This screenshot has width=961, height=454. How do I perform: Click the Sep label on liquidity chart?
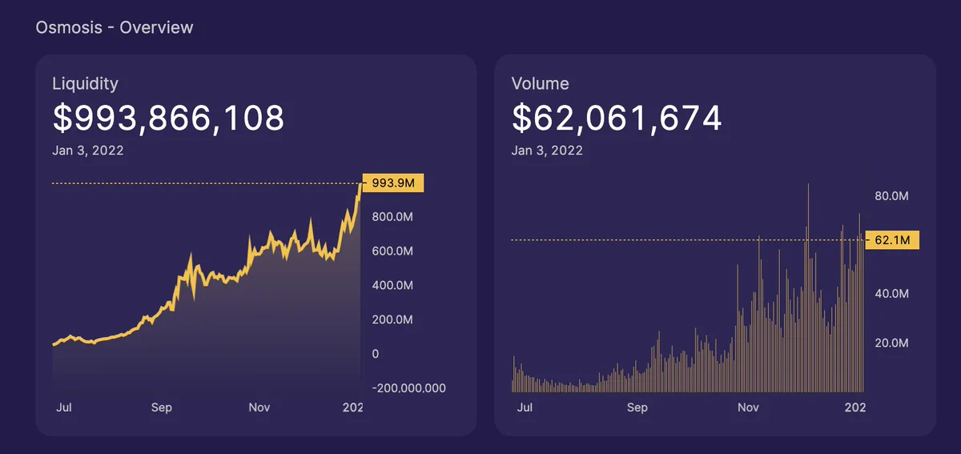[x=162, y=408]
